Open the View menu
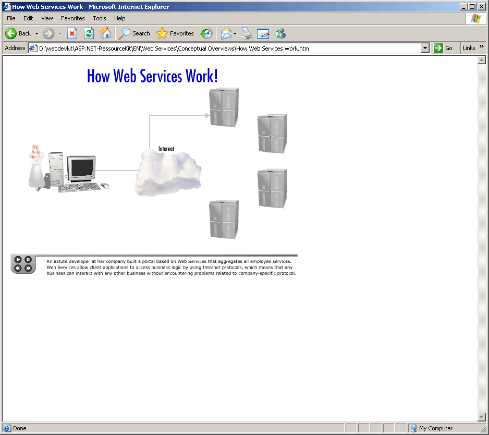 click(x=47, y=18)
